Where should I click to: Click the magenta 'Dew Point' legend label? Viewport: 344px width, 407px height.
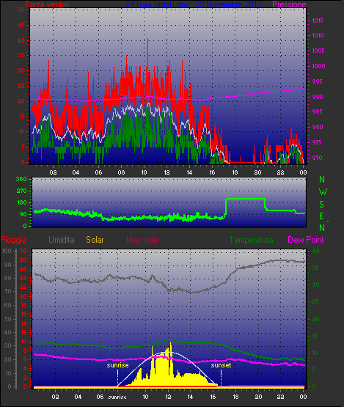(306, 240)
